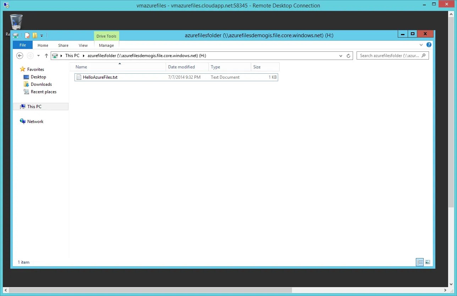
Task: Maximize the Explorer window
Action: coord(412,34)
